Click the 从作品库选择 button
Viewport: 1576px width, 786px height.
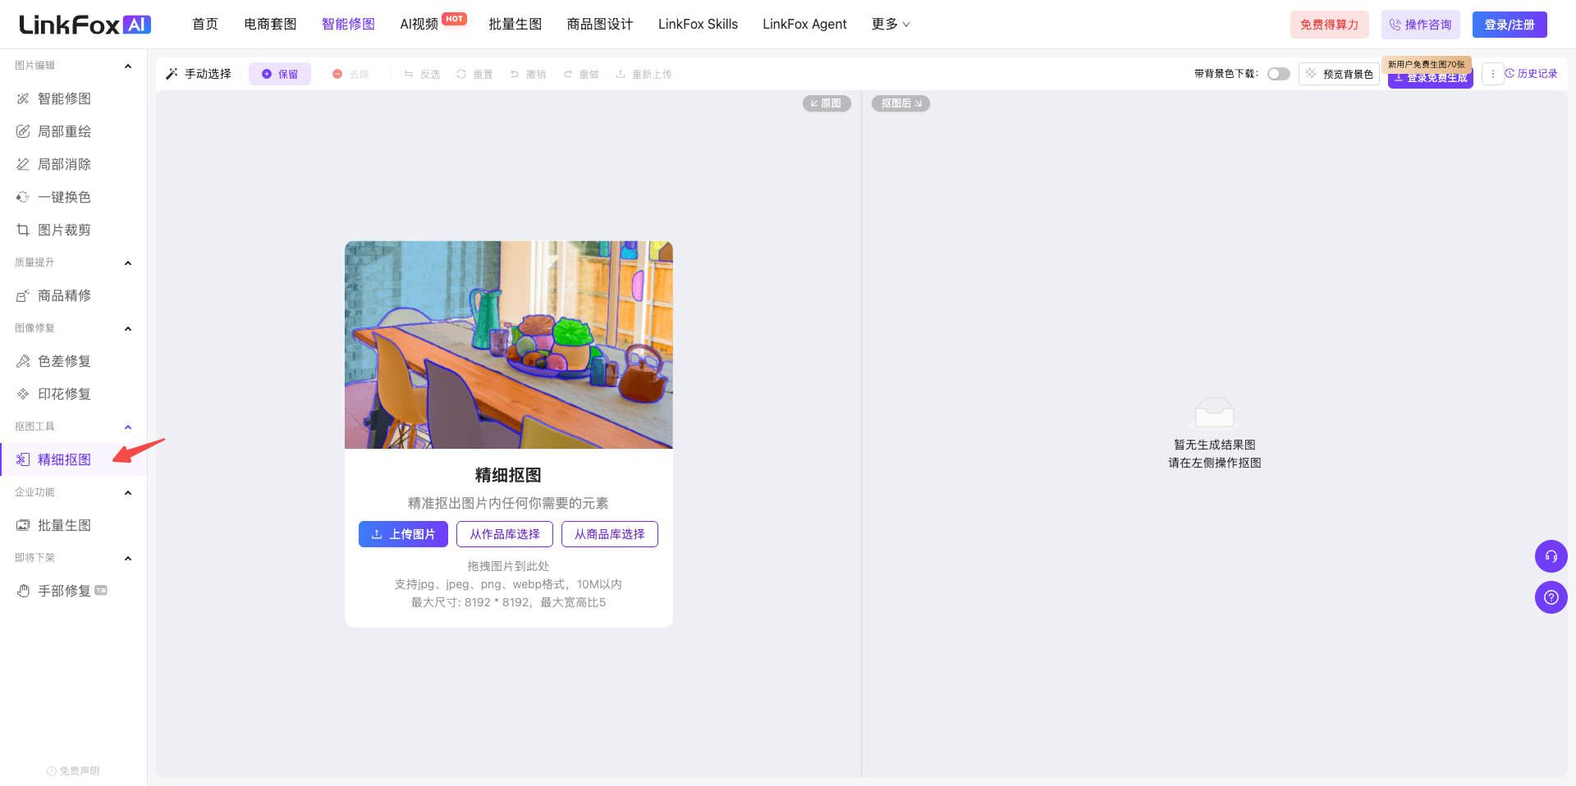(505, 534)
